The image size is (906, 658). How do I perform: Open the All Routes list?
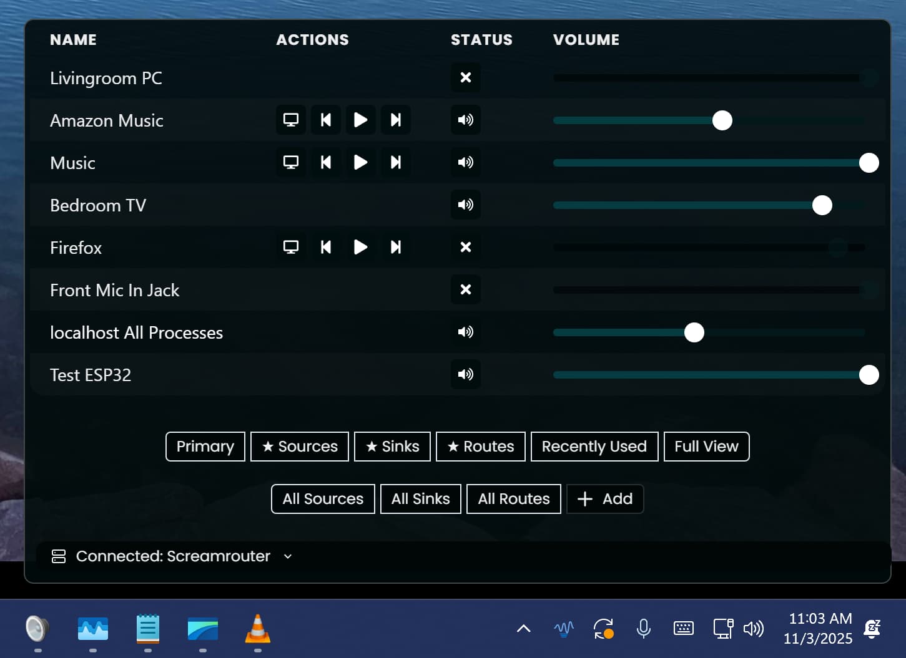(x=513, y=499)
